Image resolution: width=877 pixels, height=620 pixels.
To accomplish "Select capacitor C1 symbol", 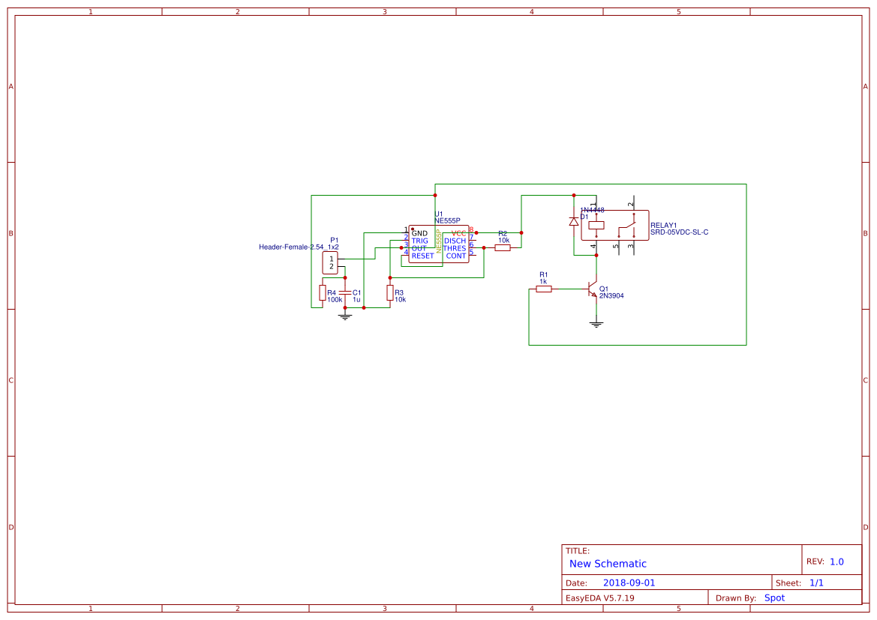I will tap(347, 294).
